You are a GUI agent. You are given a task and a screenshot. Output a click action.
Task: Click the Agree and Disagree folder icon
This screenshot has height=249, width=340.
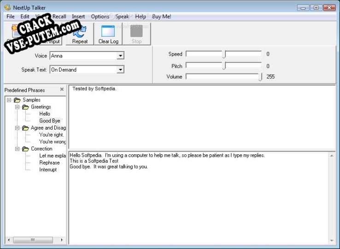click(25, 128)
